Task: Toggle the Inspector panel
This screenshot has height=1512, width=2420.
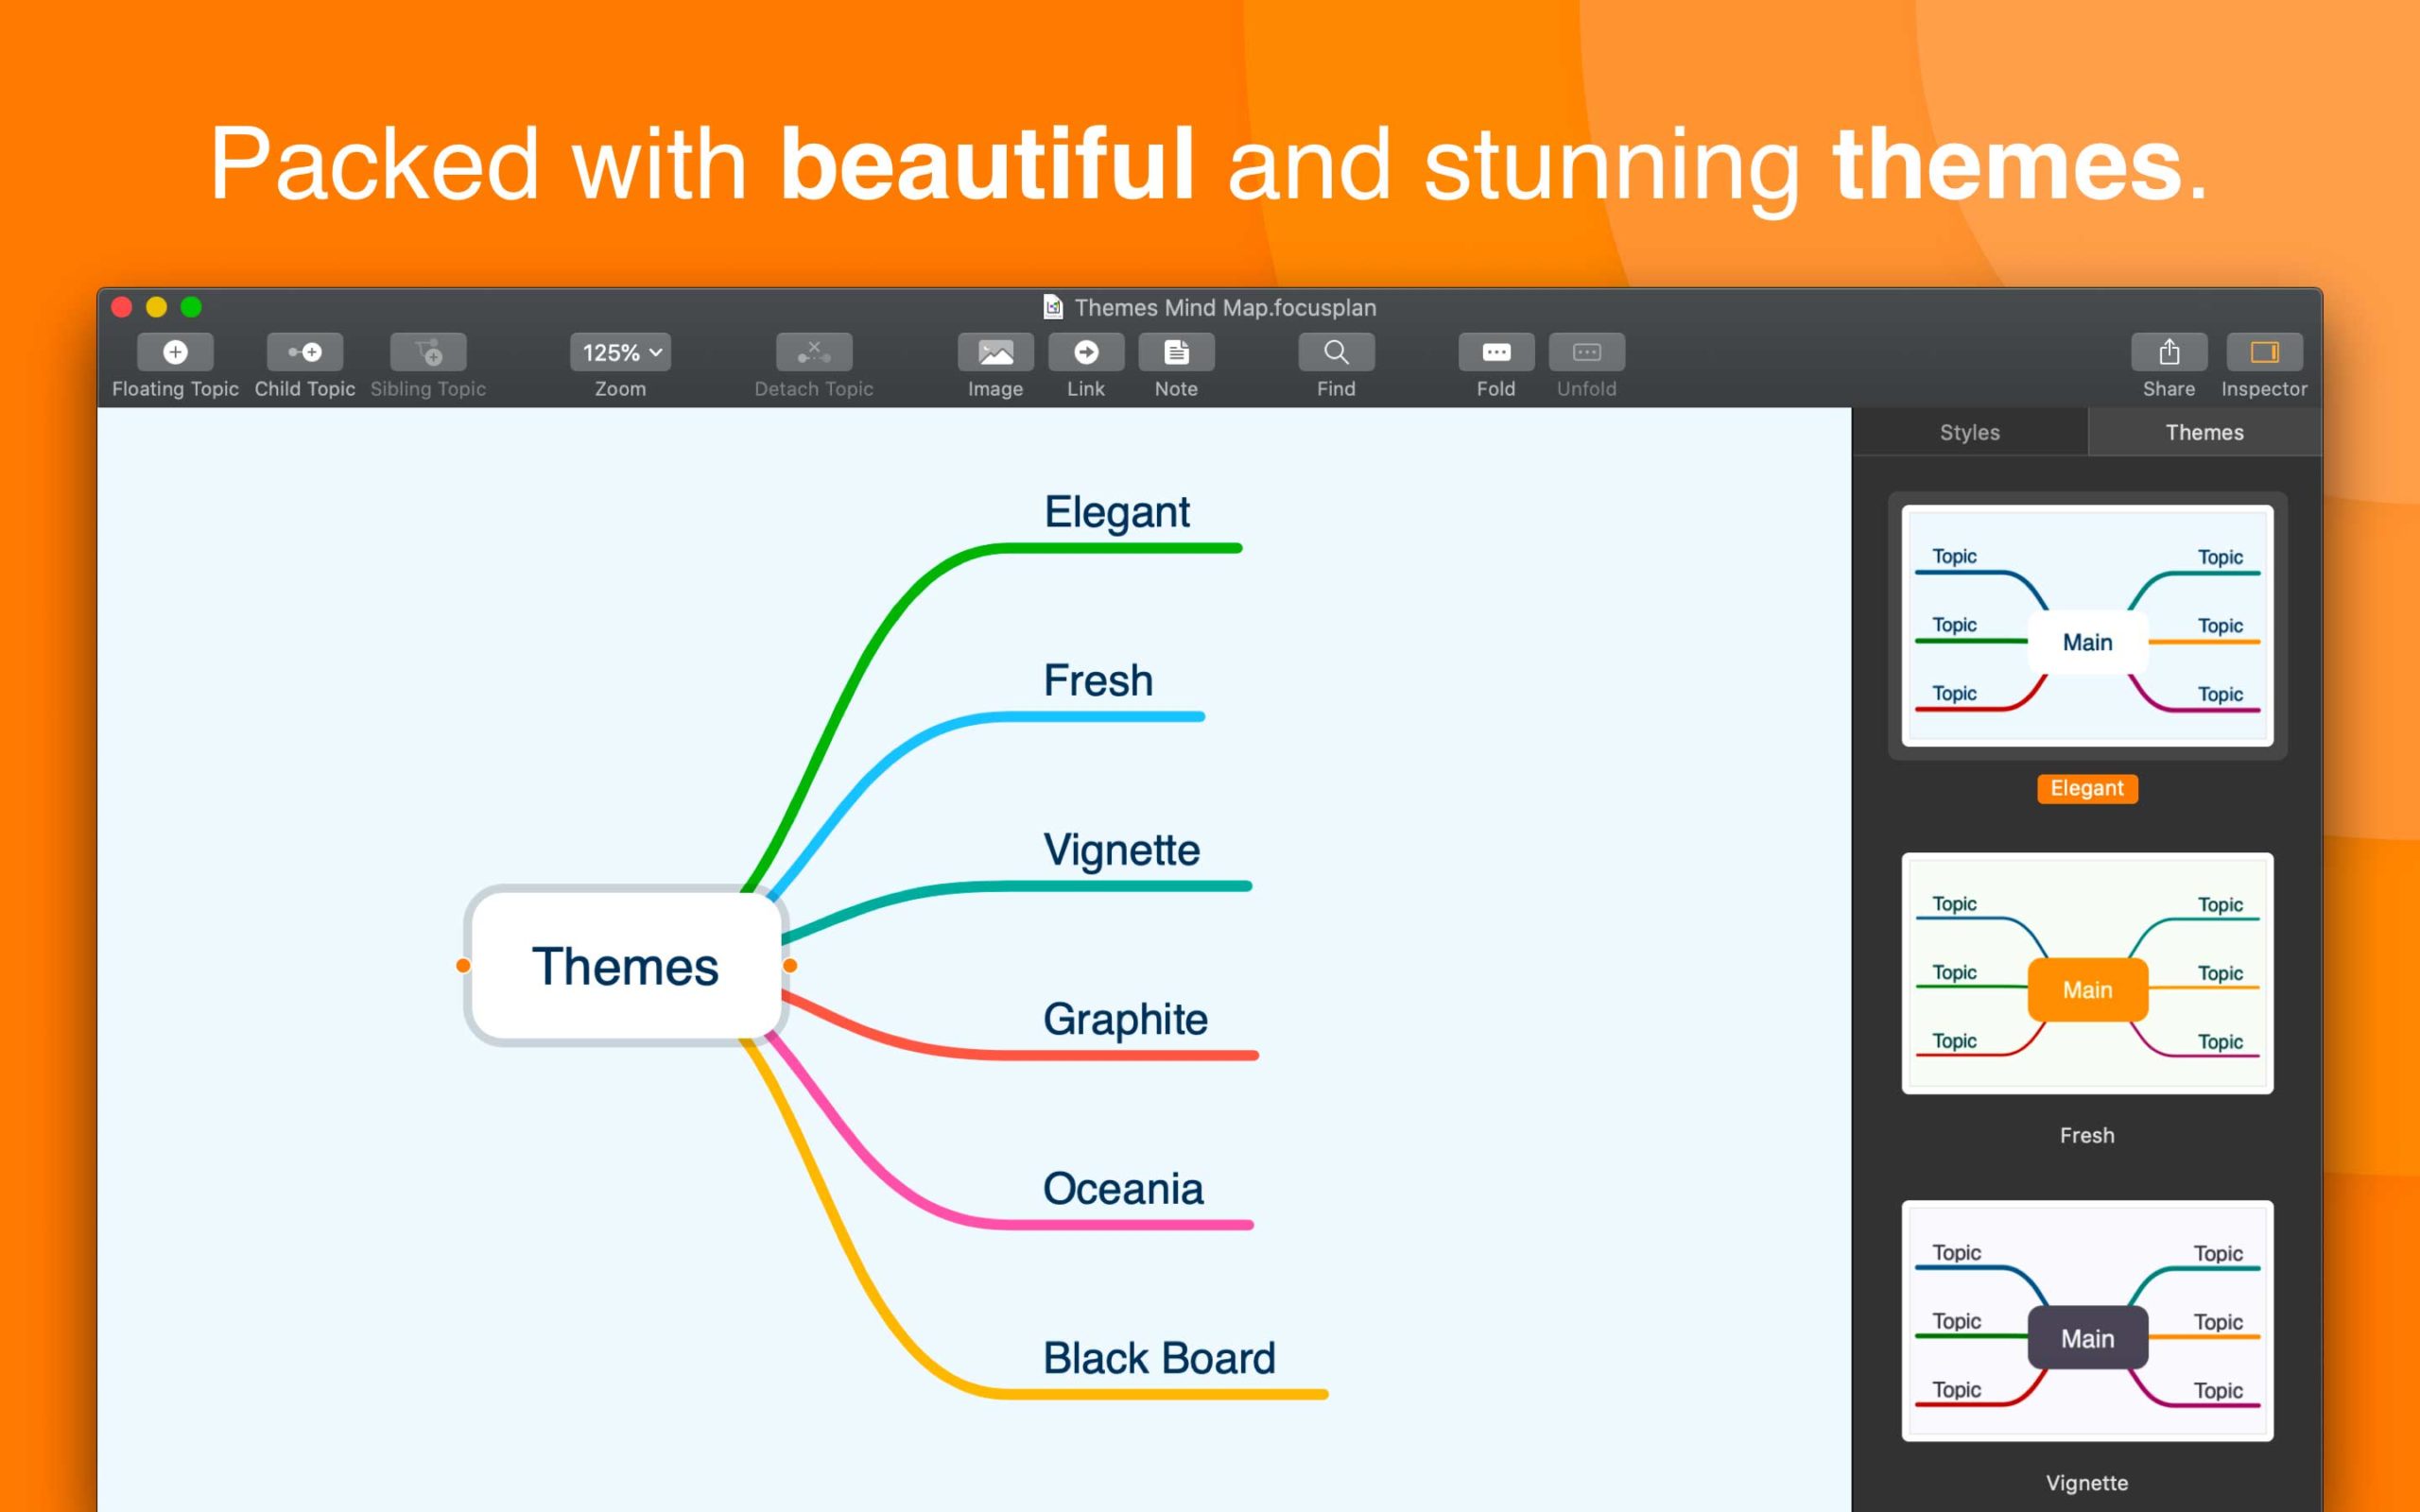Action: (2264, 352)
